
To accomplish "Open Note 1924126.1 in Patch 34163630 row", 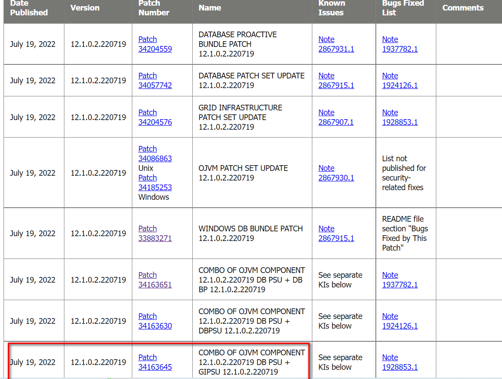I will point(400,321).
